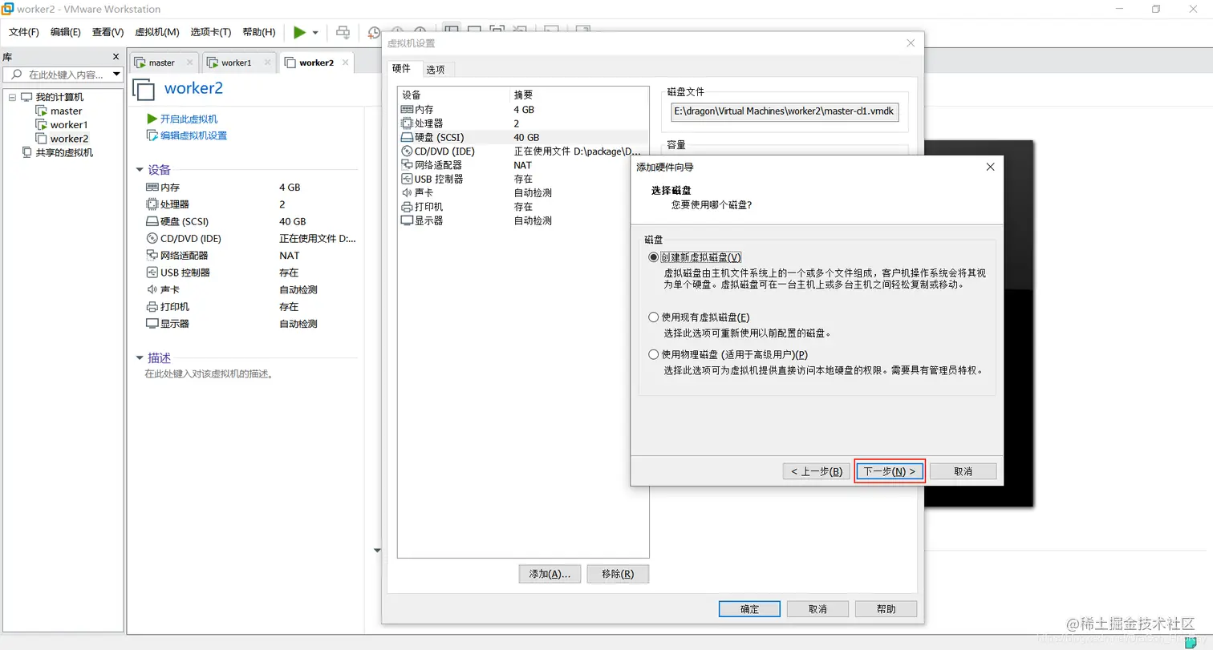Click 打印机 printer icon in settings hardware list

(407, 206)
